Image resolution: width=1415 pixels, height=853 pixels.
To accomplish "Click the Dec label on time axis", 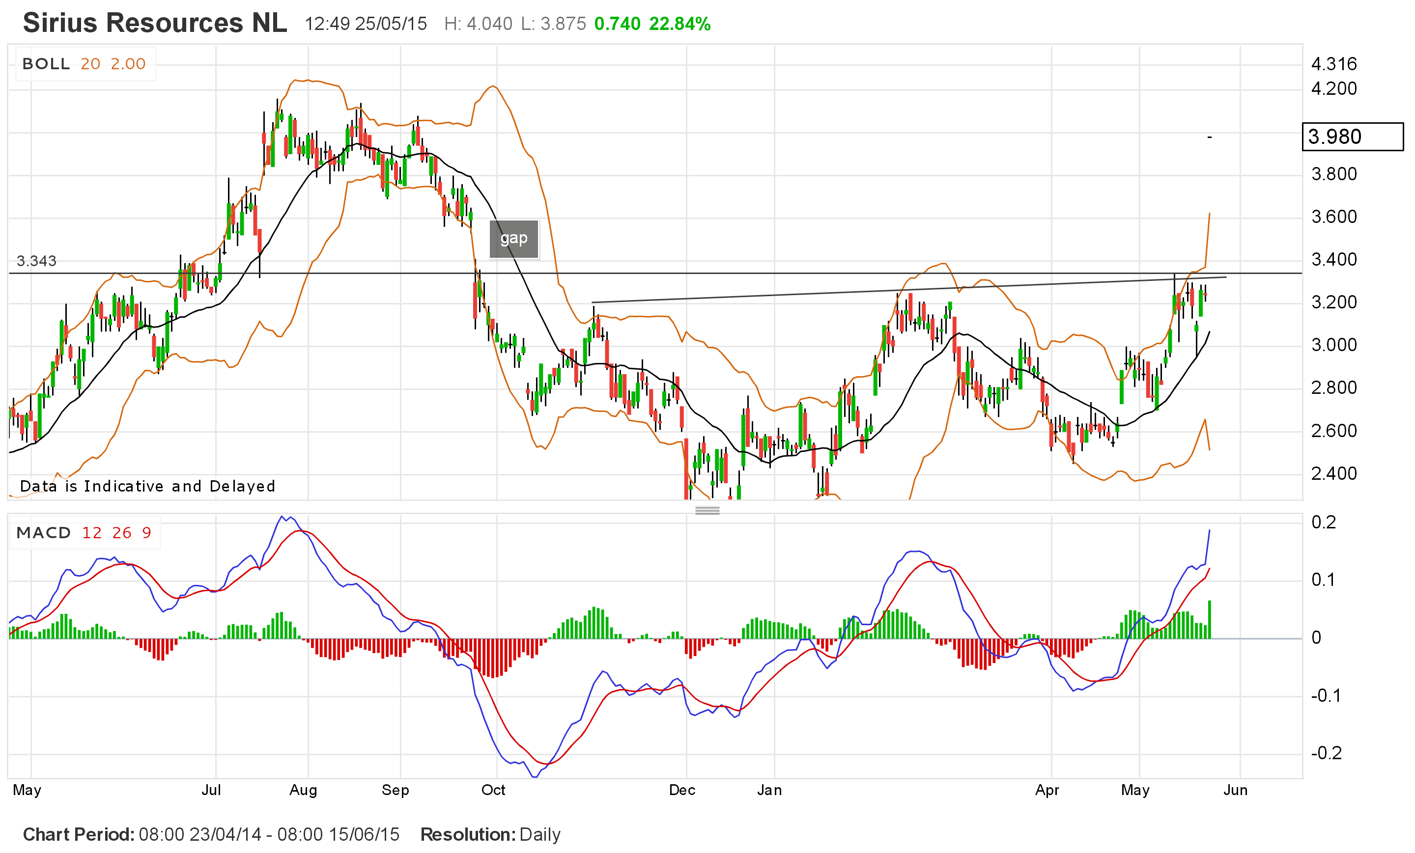I will click(682, 790).
